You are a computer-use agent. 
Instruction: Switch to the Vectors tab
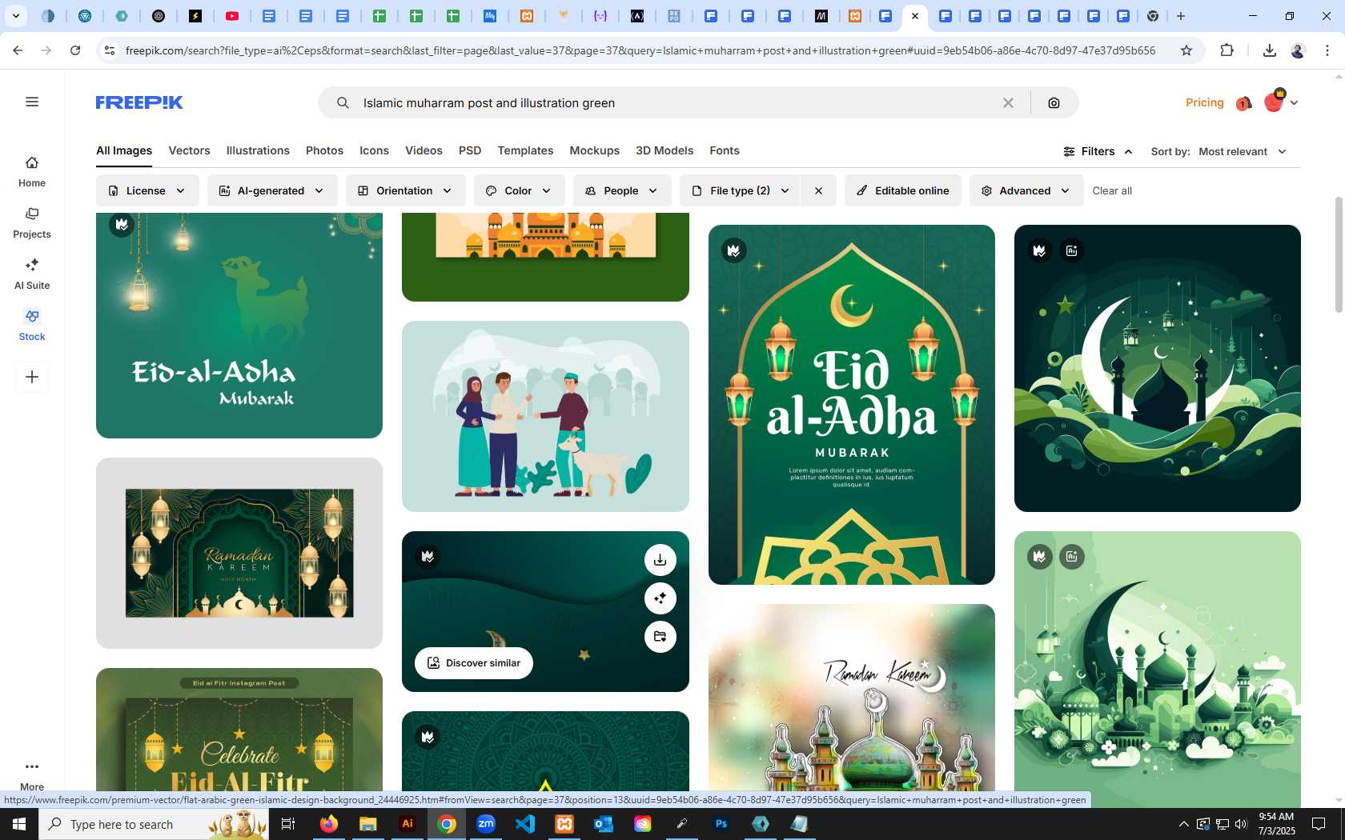[189, 150]
